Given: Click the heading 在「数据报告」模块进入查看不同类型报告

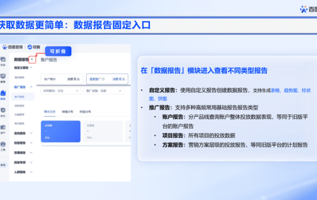Looking at the screenshot, I should coord(204,71).
